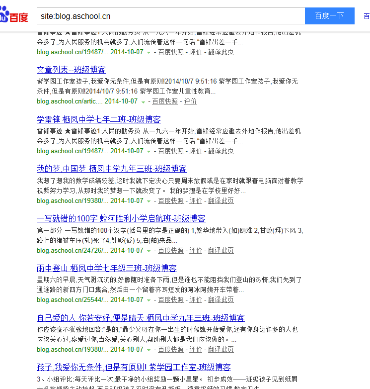This screenshot has width=370, height=389.
Task: Click 翻译此页 under 一写就错的100字 result
Action: [221, 250]
